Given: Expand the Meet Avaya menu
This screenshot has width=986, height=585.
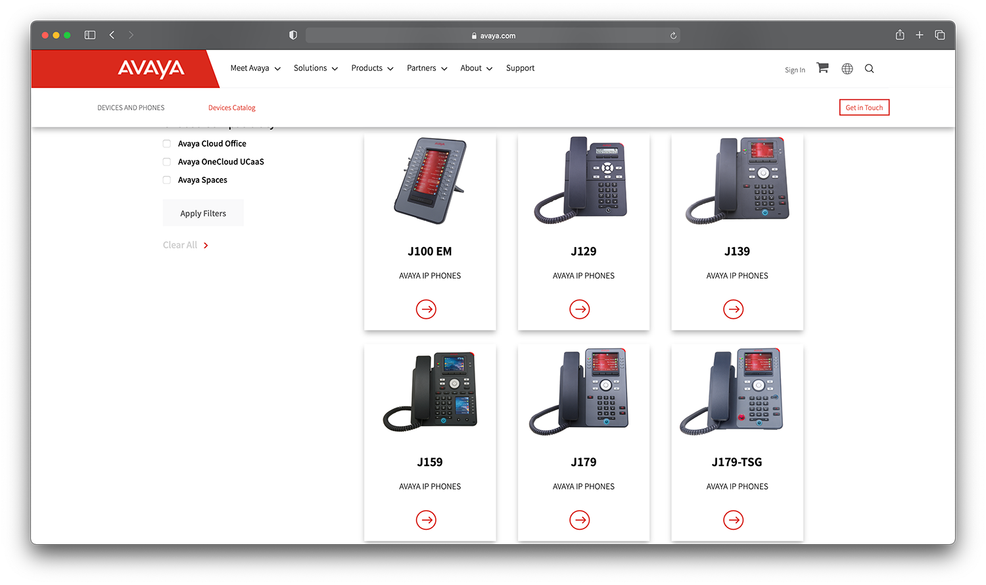Looking at the screenshot, I should (255, 68).
